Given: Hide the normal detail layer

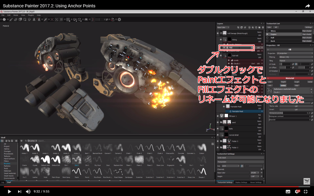Looking at the screenshot, I should [218, 135].
